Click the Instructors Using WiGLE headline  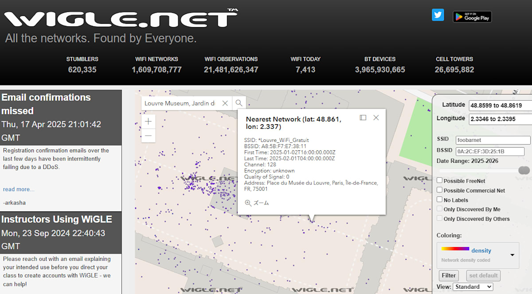pyautogui.click(x=57, y=219)
